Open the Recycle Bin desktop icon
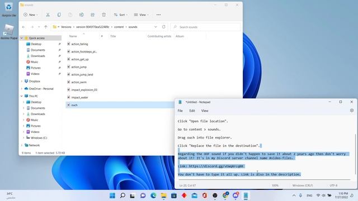 click(9, 9)
